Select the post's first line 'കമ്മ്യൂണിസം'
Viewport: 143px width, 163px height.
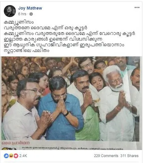tap(19, 22)
